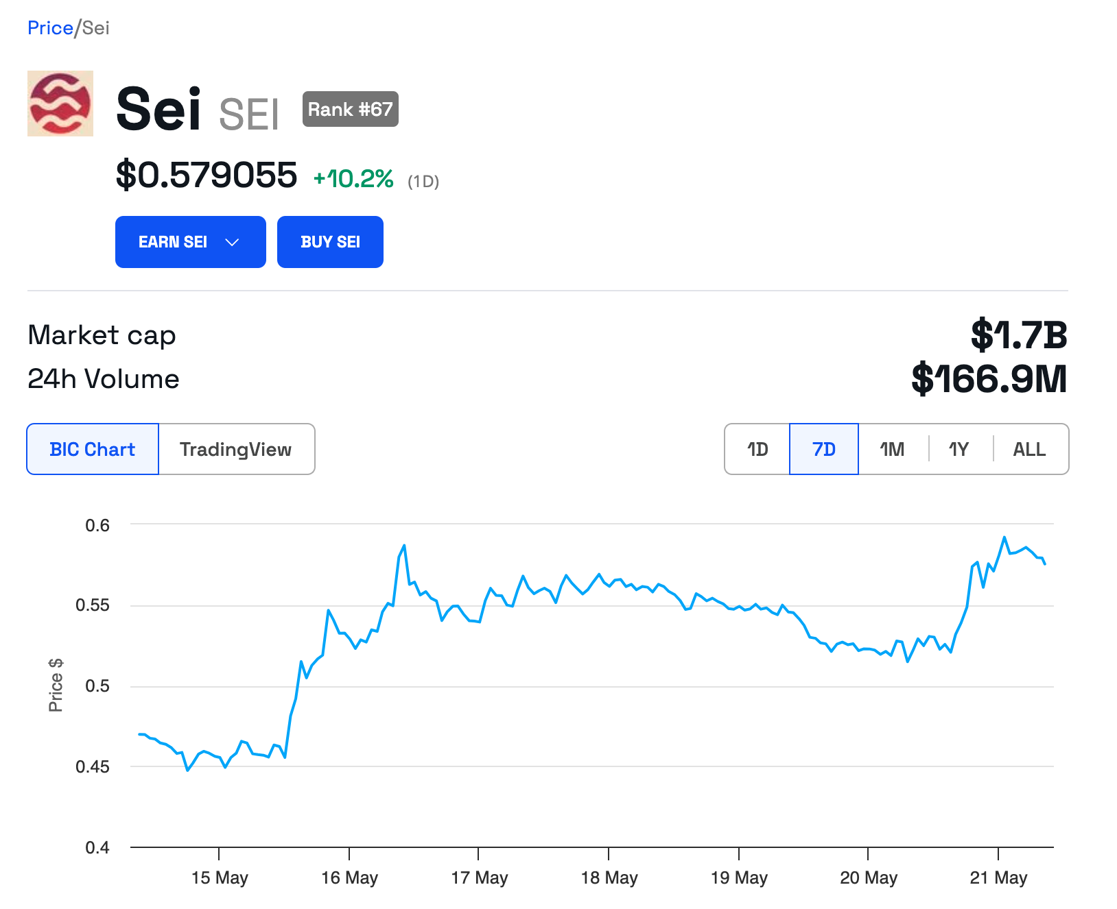
Task: Click the 16 May axis marker
Action: pyautogui.click(x=349, y=877)
